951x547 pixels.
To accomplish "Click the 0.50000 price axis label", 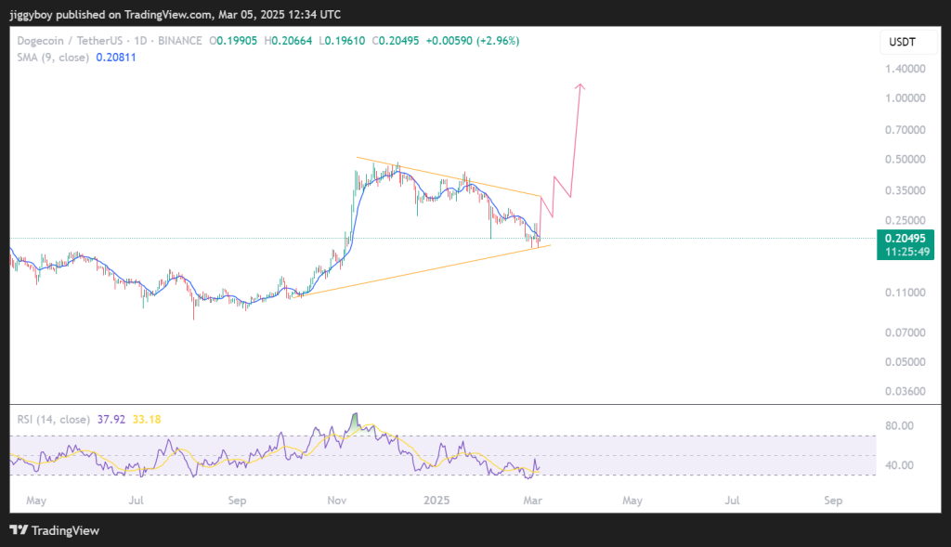I will (x=904, y=159).
